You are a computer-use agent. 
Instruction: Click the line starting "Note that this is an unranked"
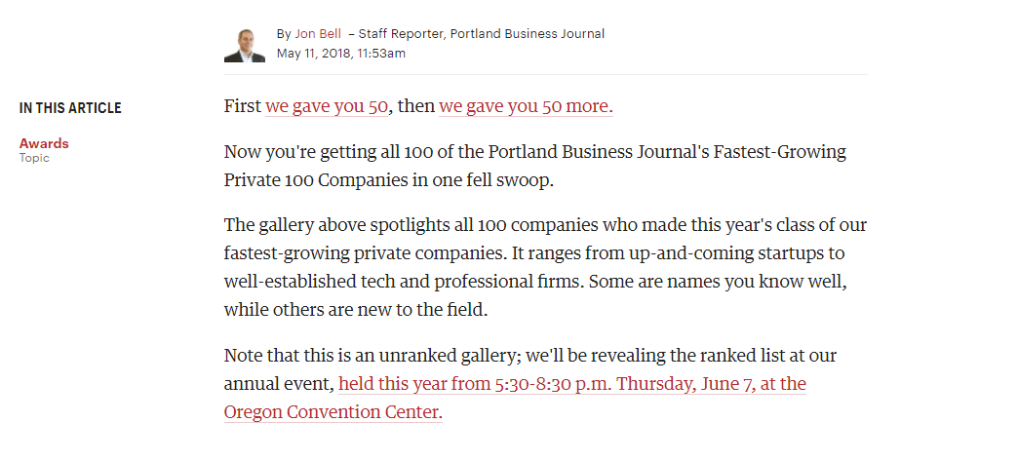[529, 356]
